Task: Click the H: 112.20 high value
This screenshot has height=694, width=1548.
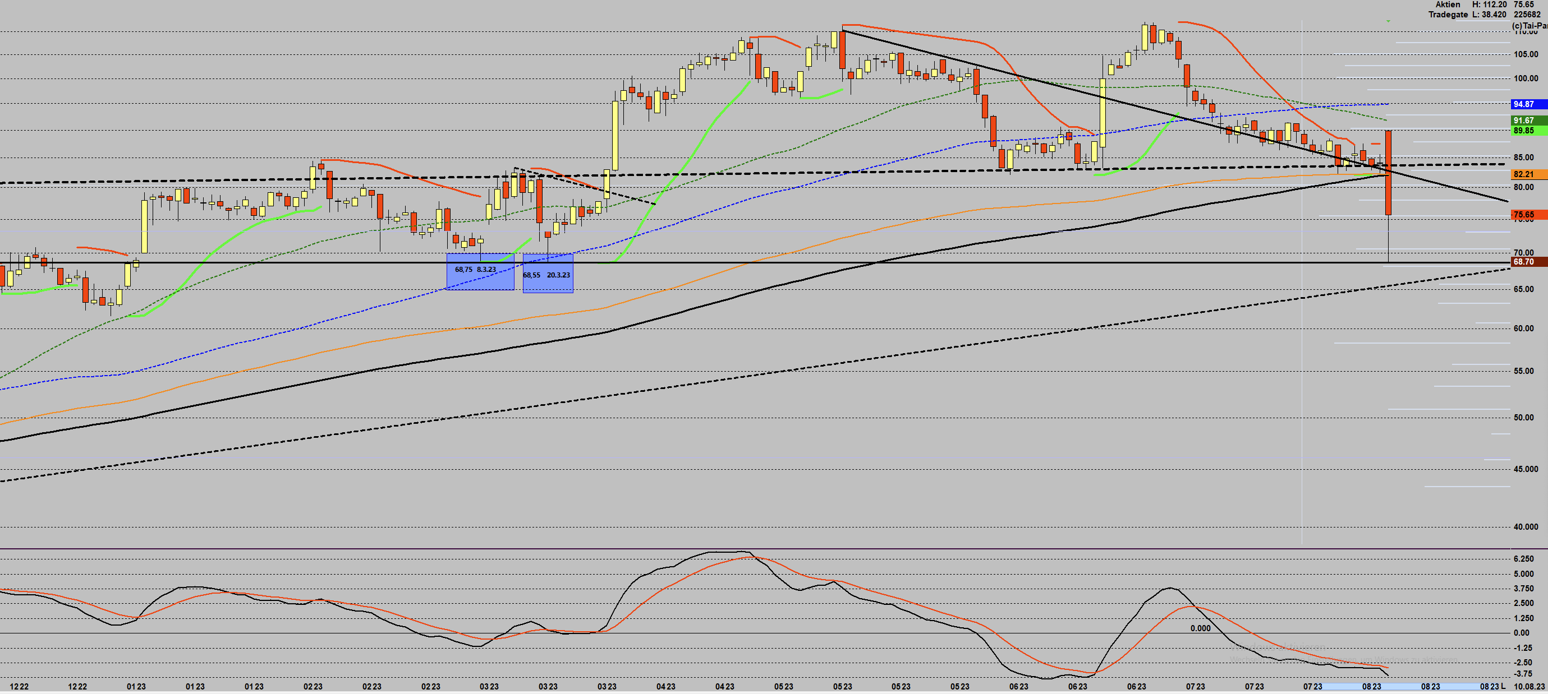Action: (x=1489, y=5)
